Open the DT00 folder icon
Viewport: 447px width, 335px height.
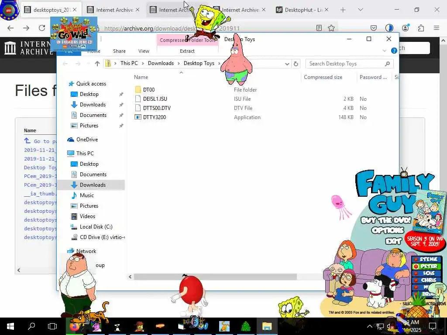tap(138, 90)
